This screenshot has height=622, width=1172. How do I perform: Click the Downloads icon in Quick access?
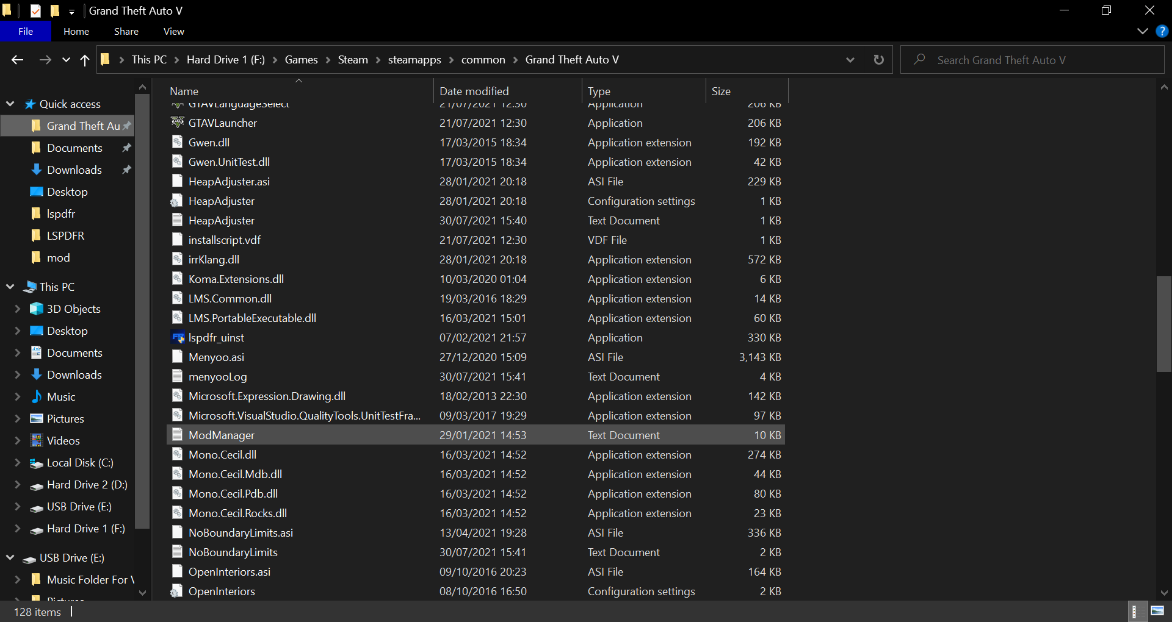(x=37, y=170)
